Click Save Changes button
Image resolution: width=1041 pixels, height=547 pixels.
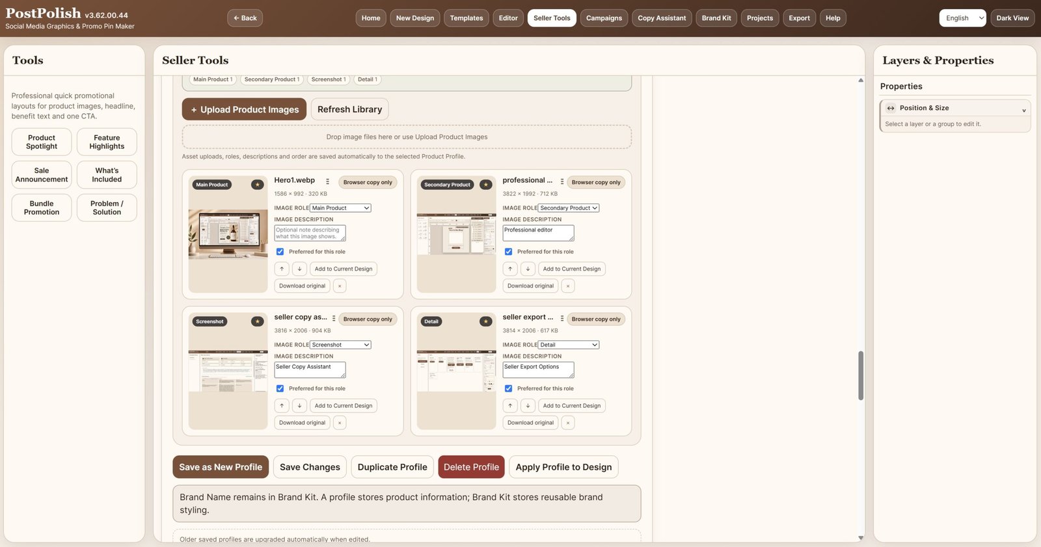coord(310,467)
